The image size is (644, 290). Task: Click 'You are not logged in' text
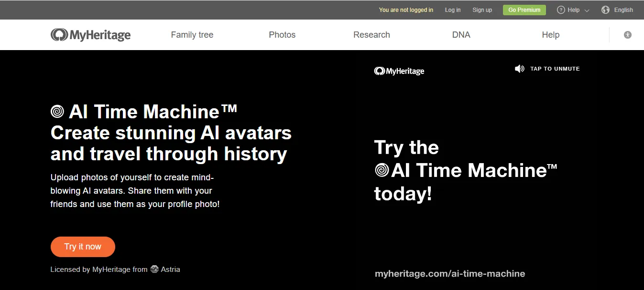pyautogui.click(x=406, y=10)
